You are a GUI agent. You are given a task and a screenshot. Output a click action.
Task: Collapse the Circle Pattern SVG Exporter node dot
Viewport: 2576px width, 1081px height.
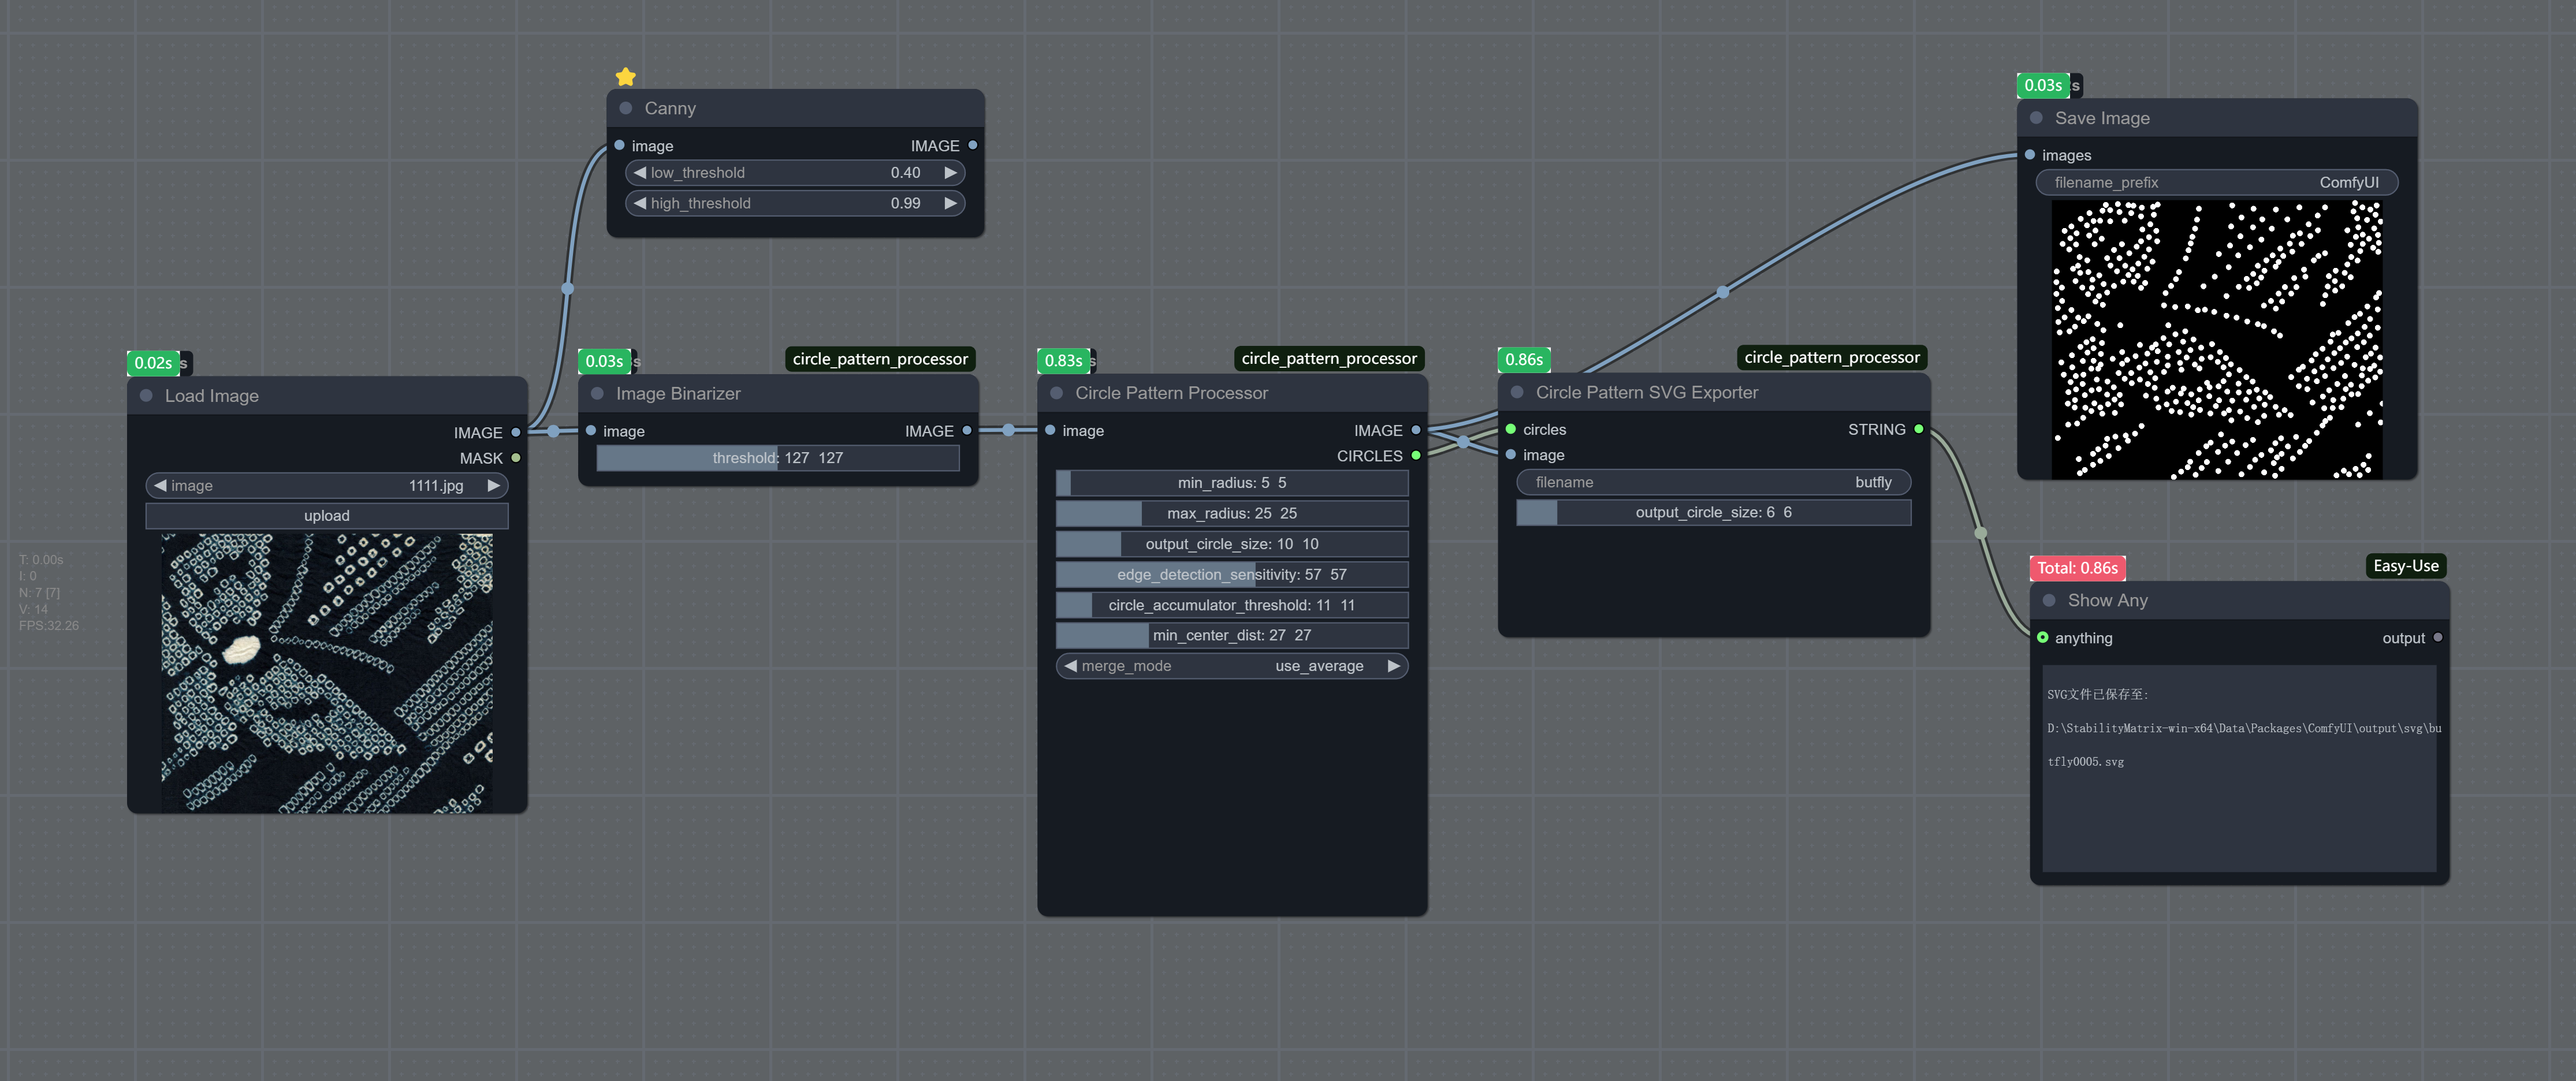point(1517,392)
